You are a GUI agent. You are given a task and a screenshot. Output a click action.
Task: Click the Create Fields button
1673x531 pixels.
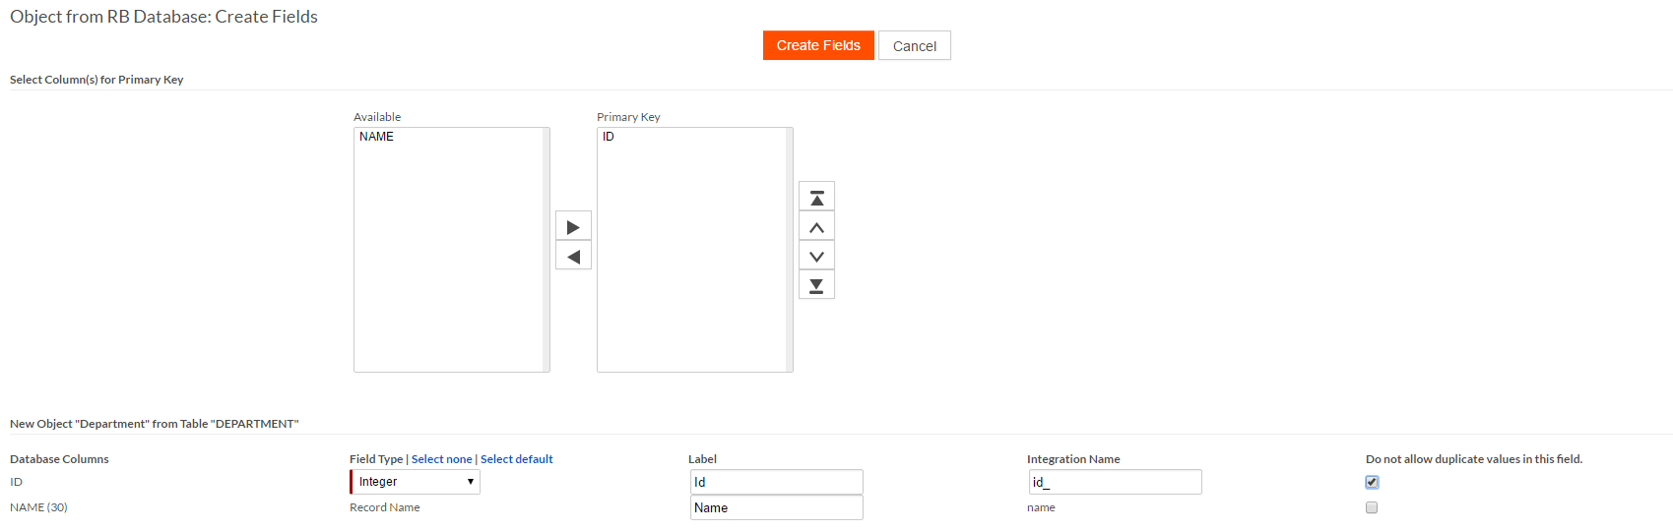818,45
